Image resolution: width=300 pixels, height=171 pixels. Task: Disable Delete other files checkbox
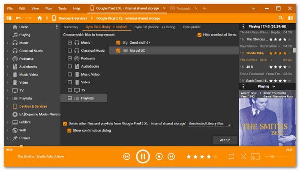click(65, 124)
